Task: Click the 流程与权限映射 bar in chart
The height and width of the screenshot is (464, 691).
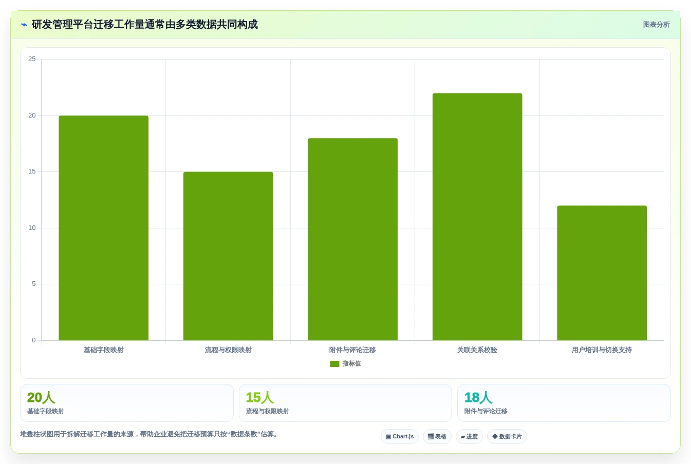Action: [228, 256]
